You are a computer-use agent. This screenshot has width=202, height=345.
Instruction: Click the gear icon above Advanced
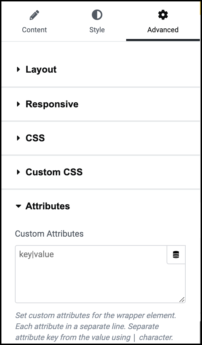coord(163,15)
